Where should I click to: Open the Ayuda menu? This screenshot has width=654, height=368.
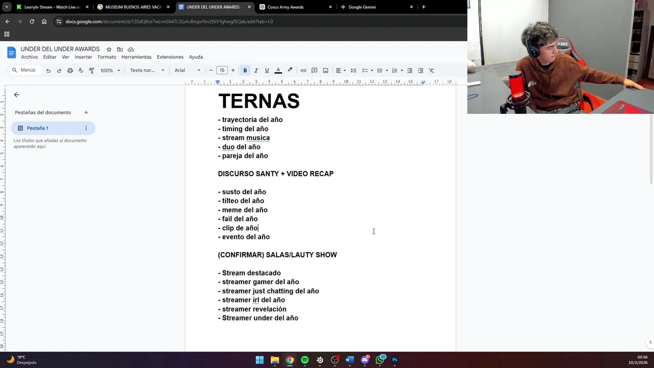tap(196, 57)
